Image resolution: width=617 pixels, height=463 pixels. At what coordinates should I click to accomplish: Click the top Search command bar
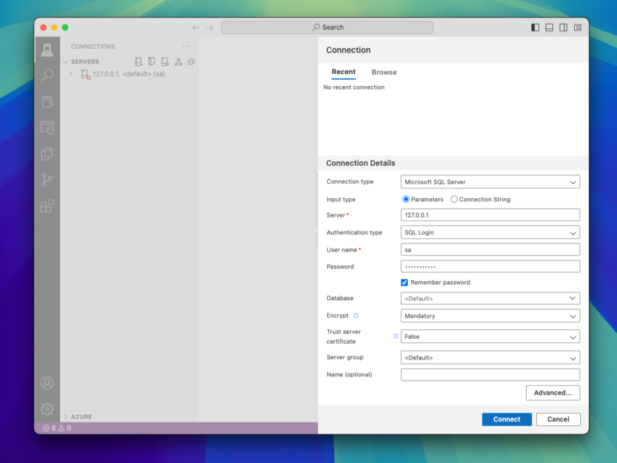327,28
